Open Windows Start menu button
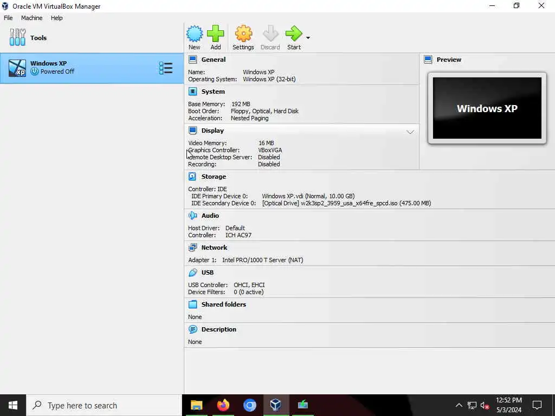The width and height of the screenshot is (555, 416). coord(13,405)
